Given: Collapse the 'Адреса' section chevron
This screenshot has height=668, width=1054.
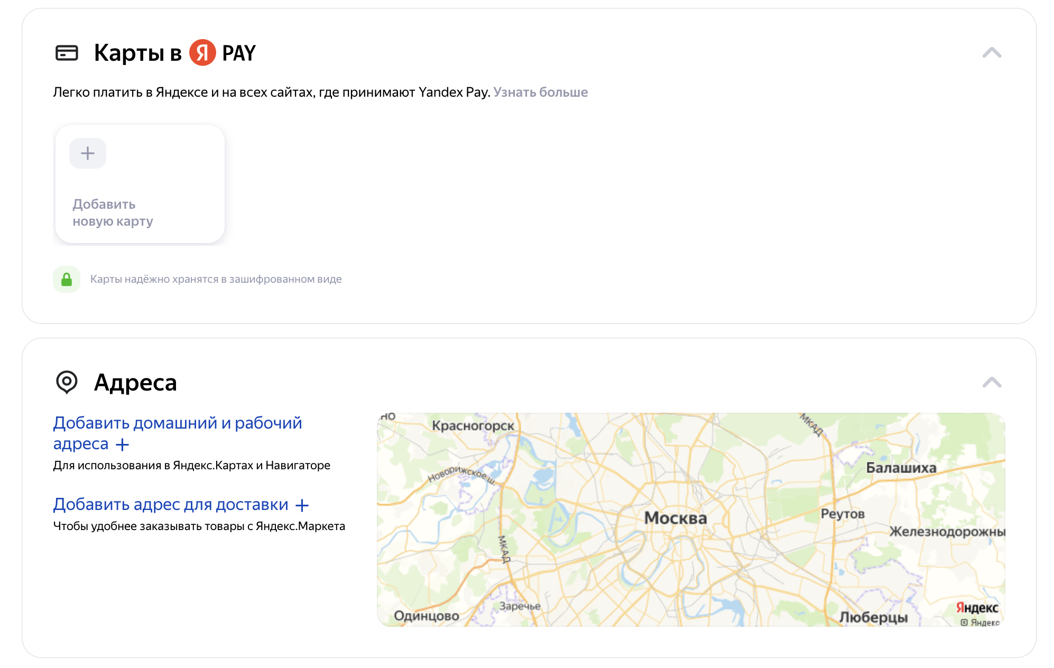Looking at the screenshot, I should [992, 382].
